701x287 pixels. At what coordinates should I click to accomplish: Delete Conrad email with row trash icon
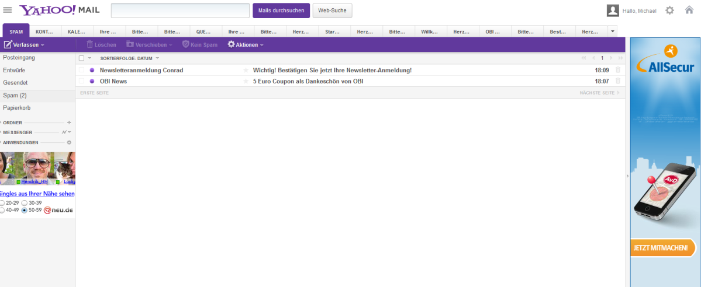(x=618, y=70)
